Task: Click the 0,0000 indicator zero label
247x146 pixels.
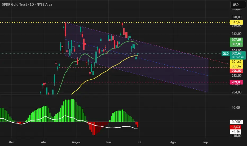Action: pyautogui.click(x=236, y=122)
